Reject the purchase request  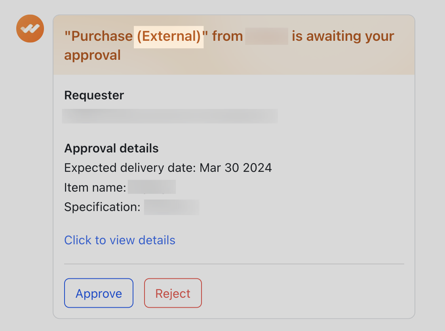[173, 293]
